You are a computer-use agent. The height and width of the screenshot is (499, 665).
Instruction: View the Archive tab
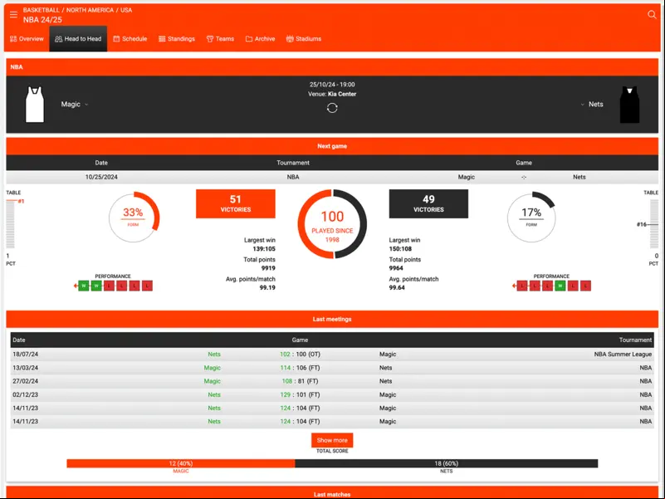click(261, 39)
